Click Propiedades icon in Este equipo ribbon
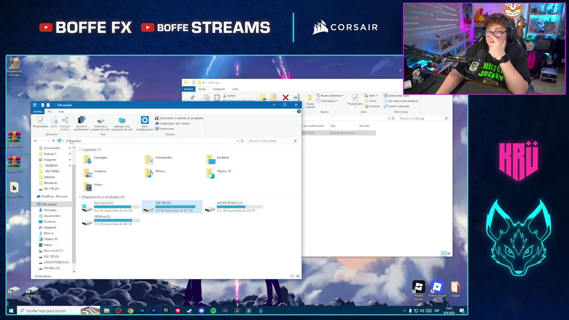The width and height of the screenshot is (569, 320). point(40,123)
